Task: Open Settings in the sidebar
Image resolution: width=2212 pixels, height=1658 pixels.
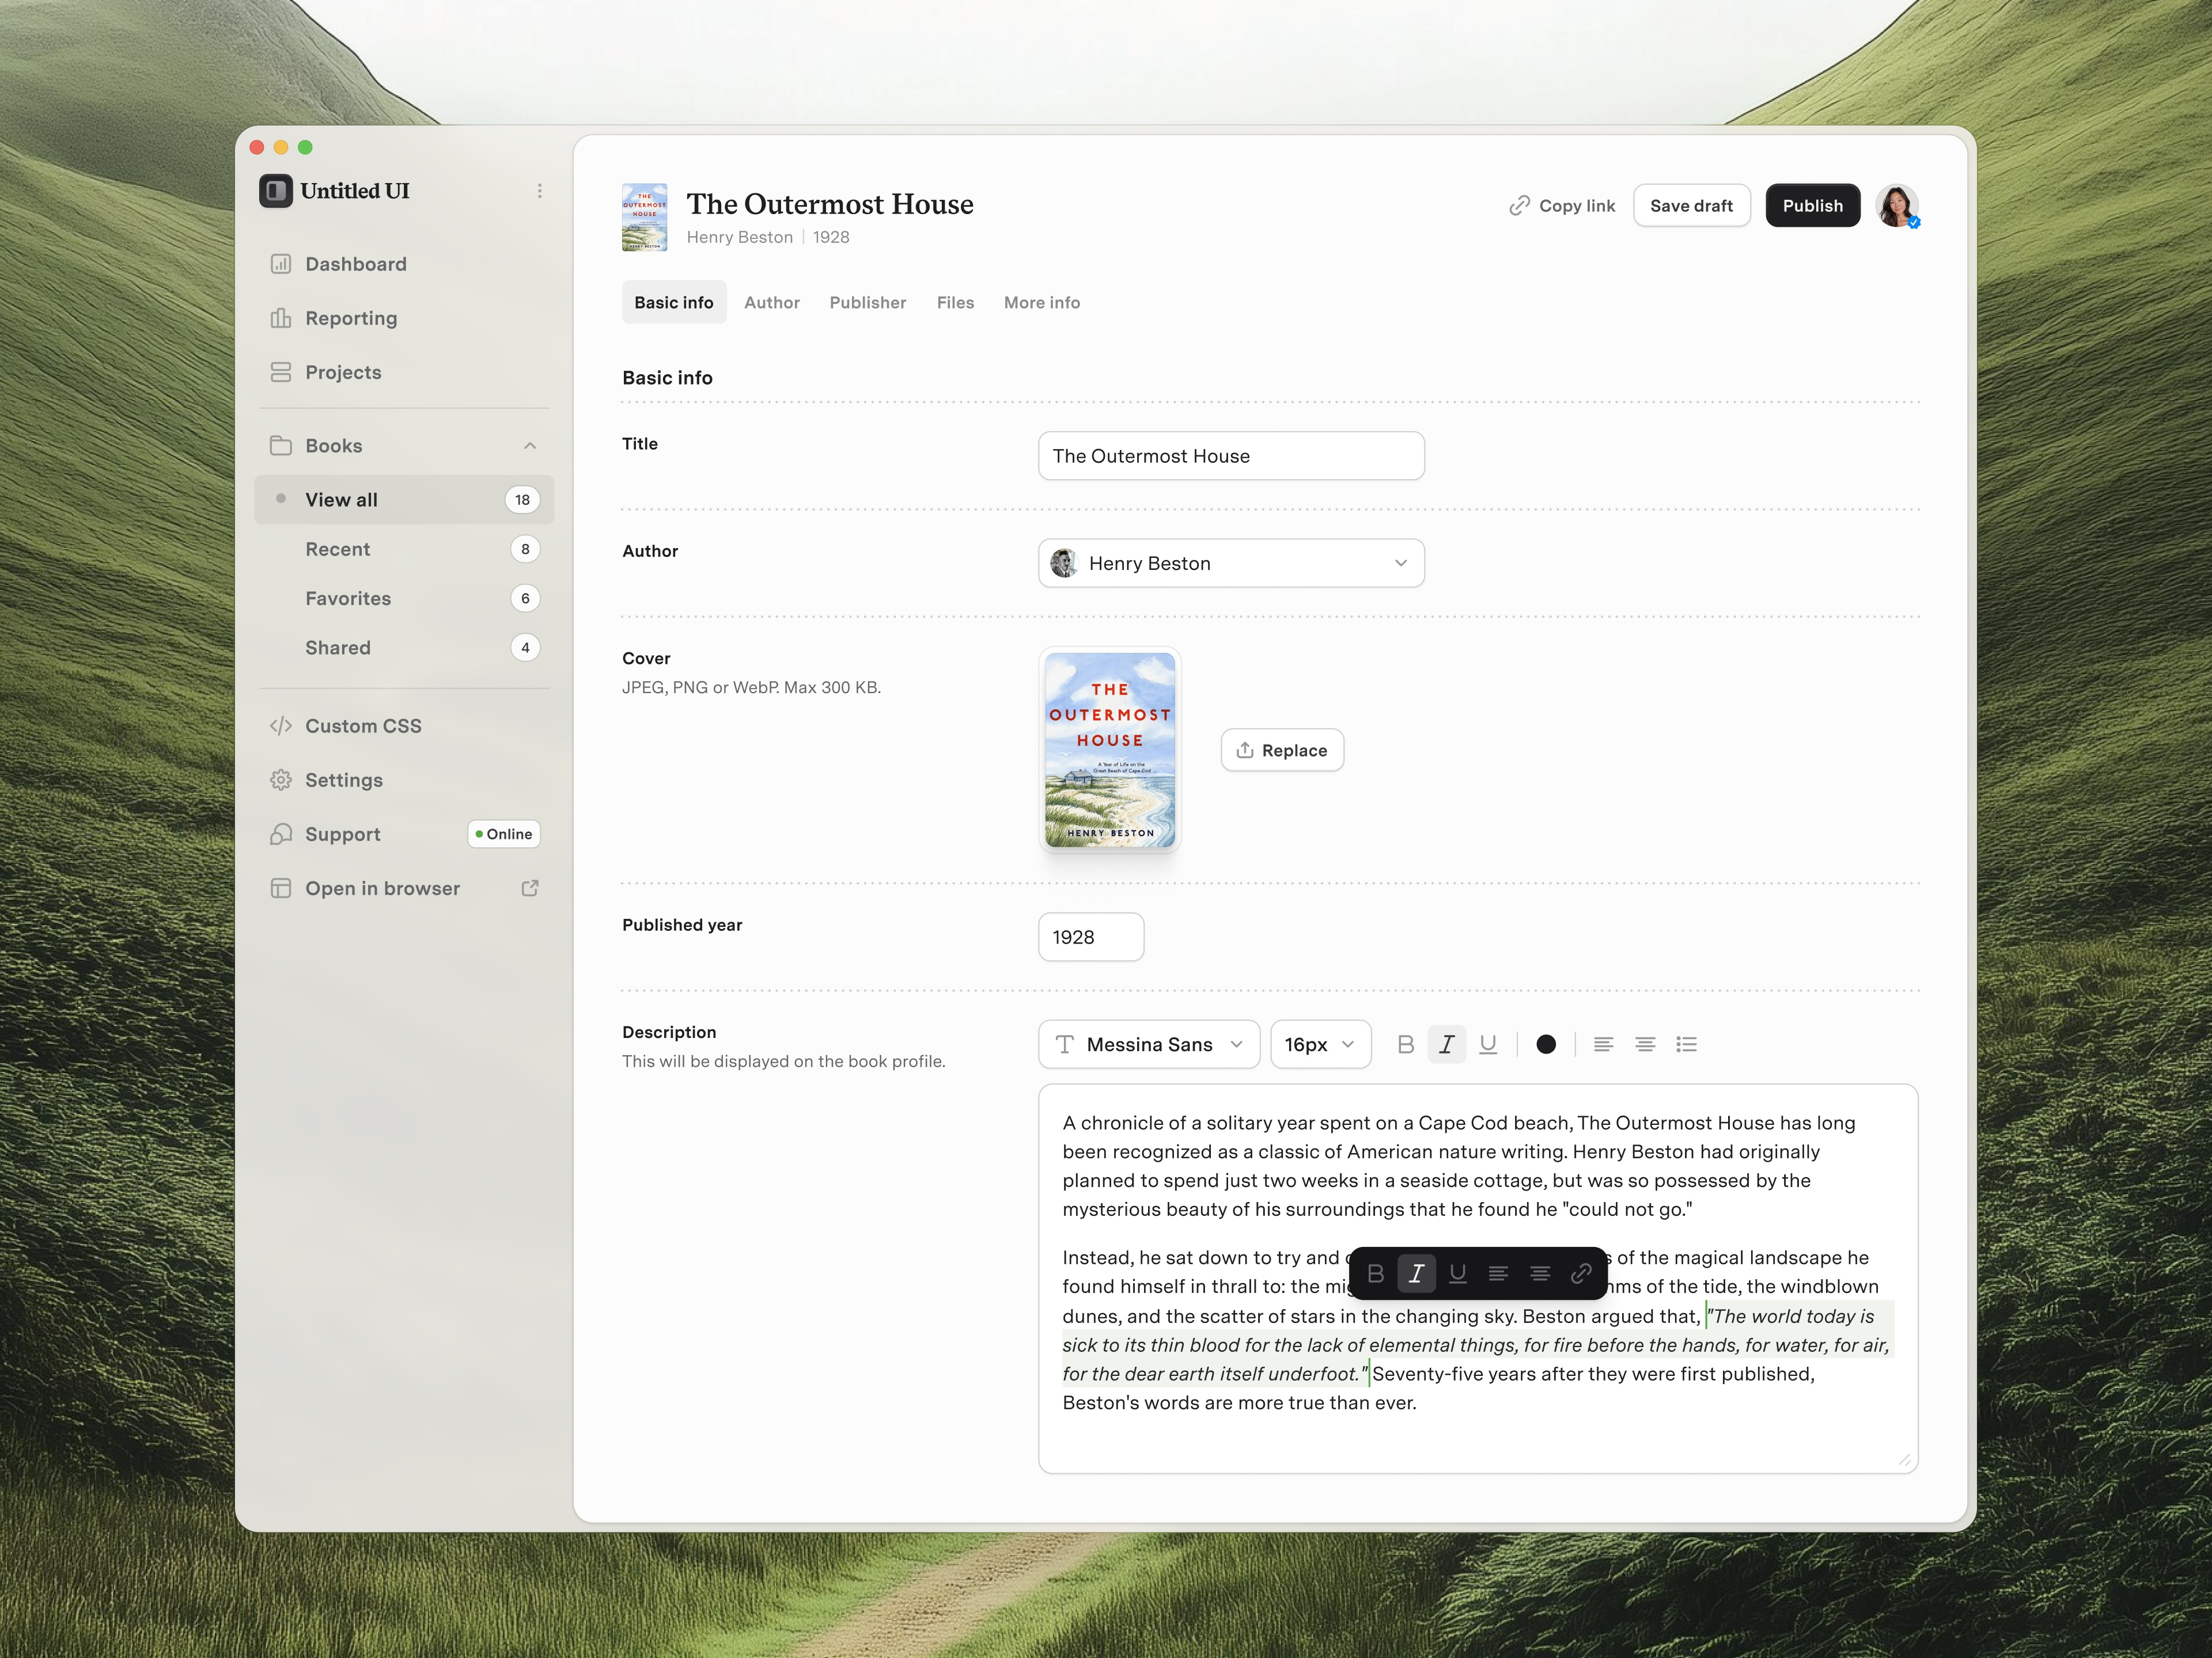Action: [x=404, y=779]
